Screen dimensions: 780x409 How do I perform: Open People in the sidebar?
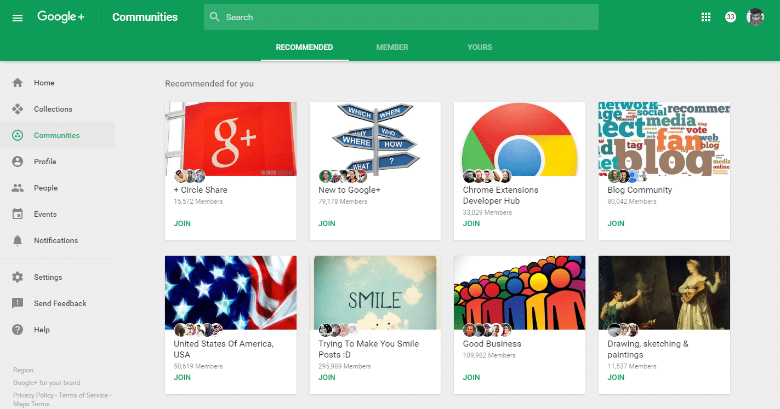tap(58, 188)
